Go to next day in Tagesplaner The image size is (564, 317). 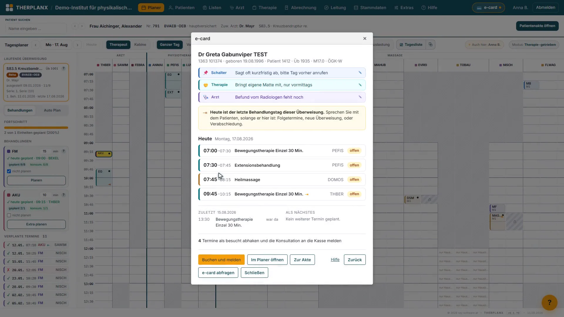(77, 45)
